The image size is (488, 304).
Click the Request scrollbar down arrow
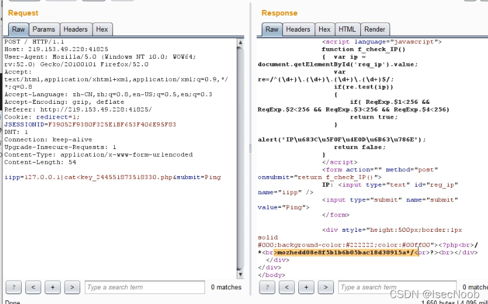pos(240,275)
